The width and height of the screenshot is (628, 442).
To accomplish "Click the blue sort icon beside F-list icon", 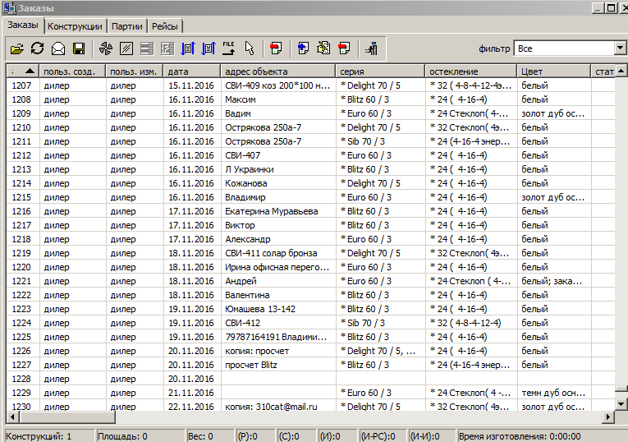I will (188, 48).
